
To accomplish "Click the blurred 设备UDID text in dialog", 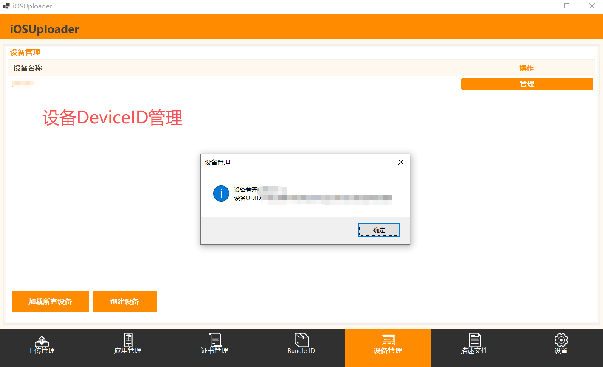I will tap(326, 198).
